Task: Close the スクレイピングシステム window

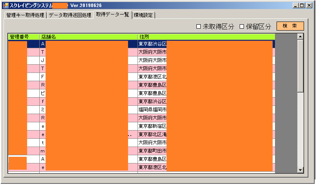Action: [309, 5]
